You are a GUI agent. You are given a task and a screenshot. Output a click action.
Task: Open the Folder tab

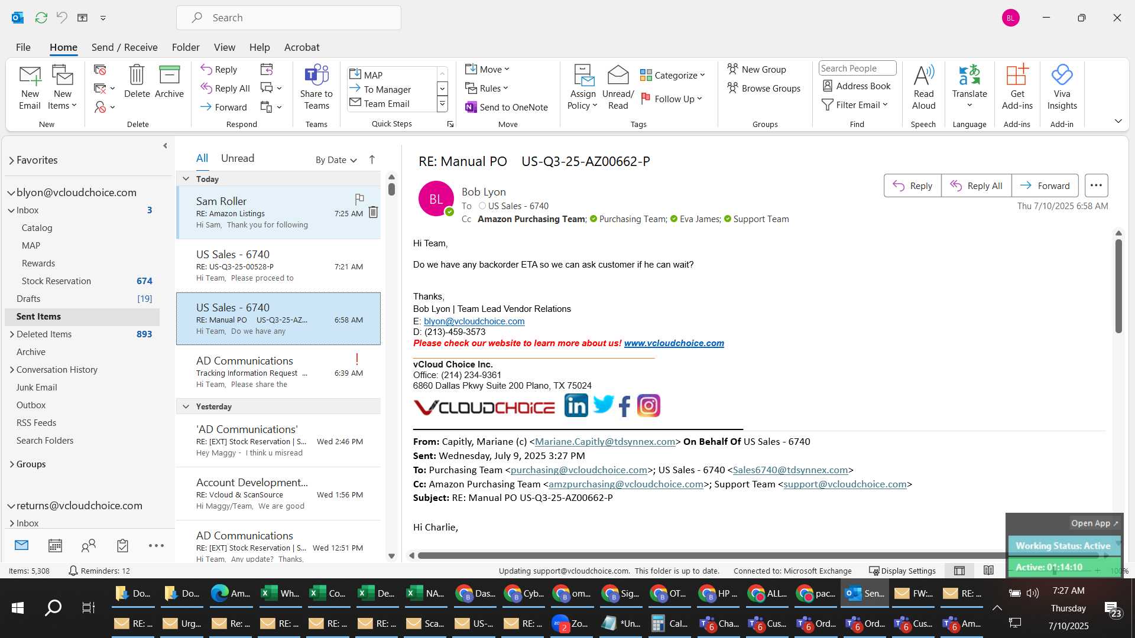click(186, 47)
